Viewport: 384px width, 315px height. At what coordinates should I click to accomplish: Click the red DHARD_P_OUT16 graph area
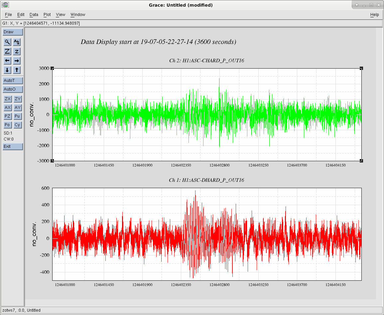(207, 234)
